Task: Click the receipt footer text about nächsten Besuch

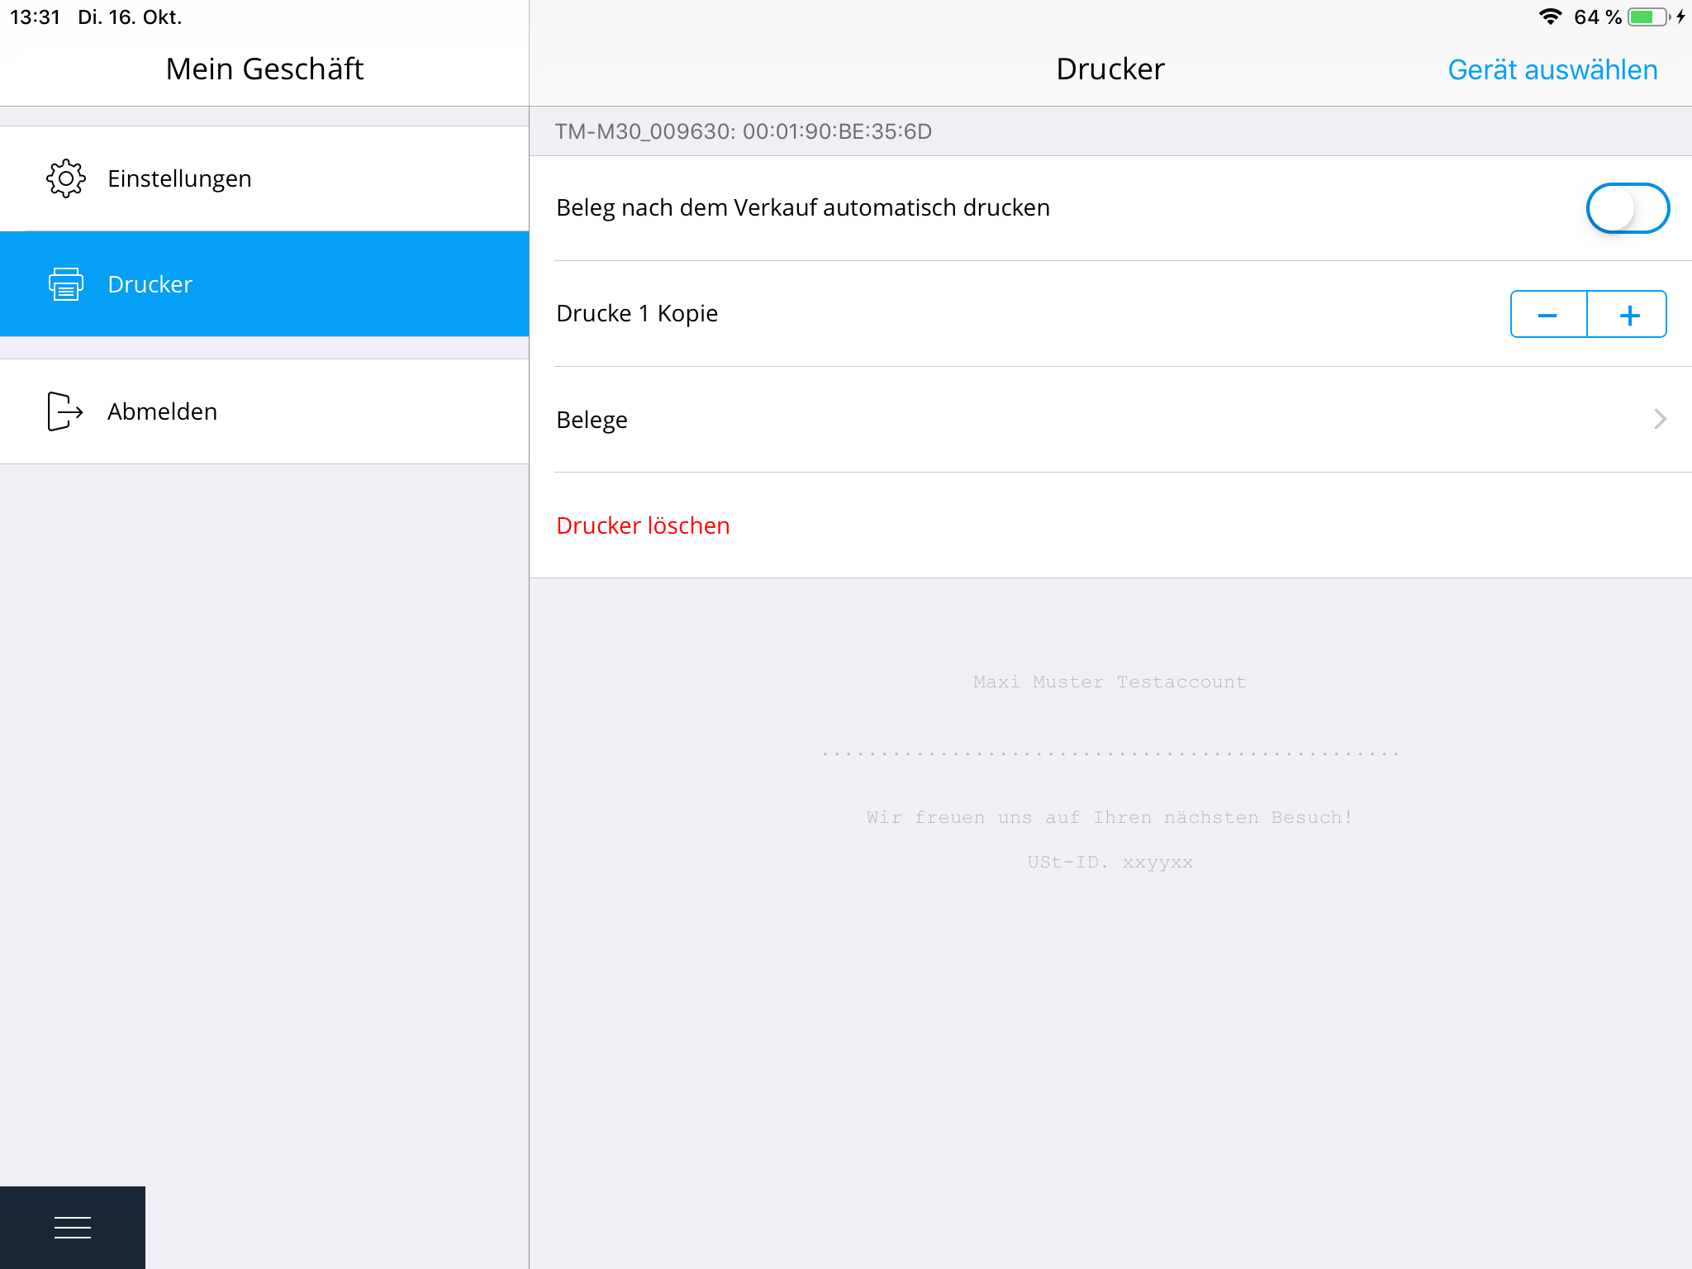Action: pyautogui.click(x=1110, y=817)
